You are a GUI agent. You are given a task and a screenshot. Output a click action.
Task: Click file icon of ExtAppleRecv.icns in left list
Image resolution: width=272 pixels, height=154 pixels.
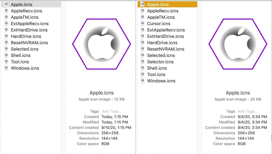[6, 24]
